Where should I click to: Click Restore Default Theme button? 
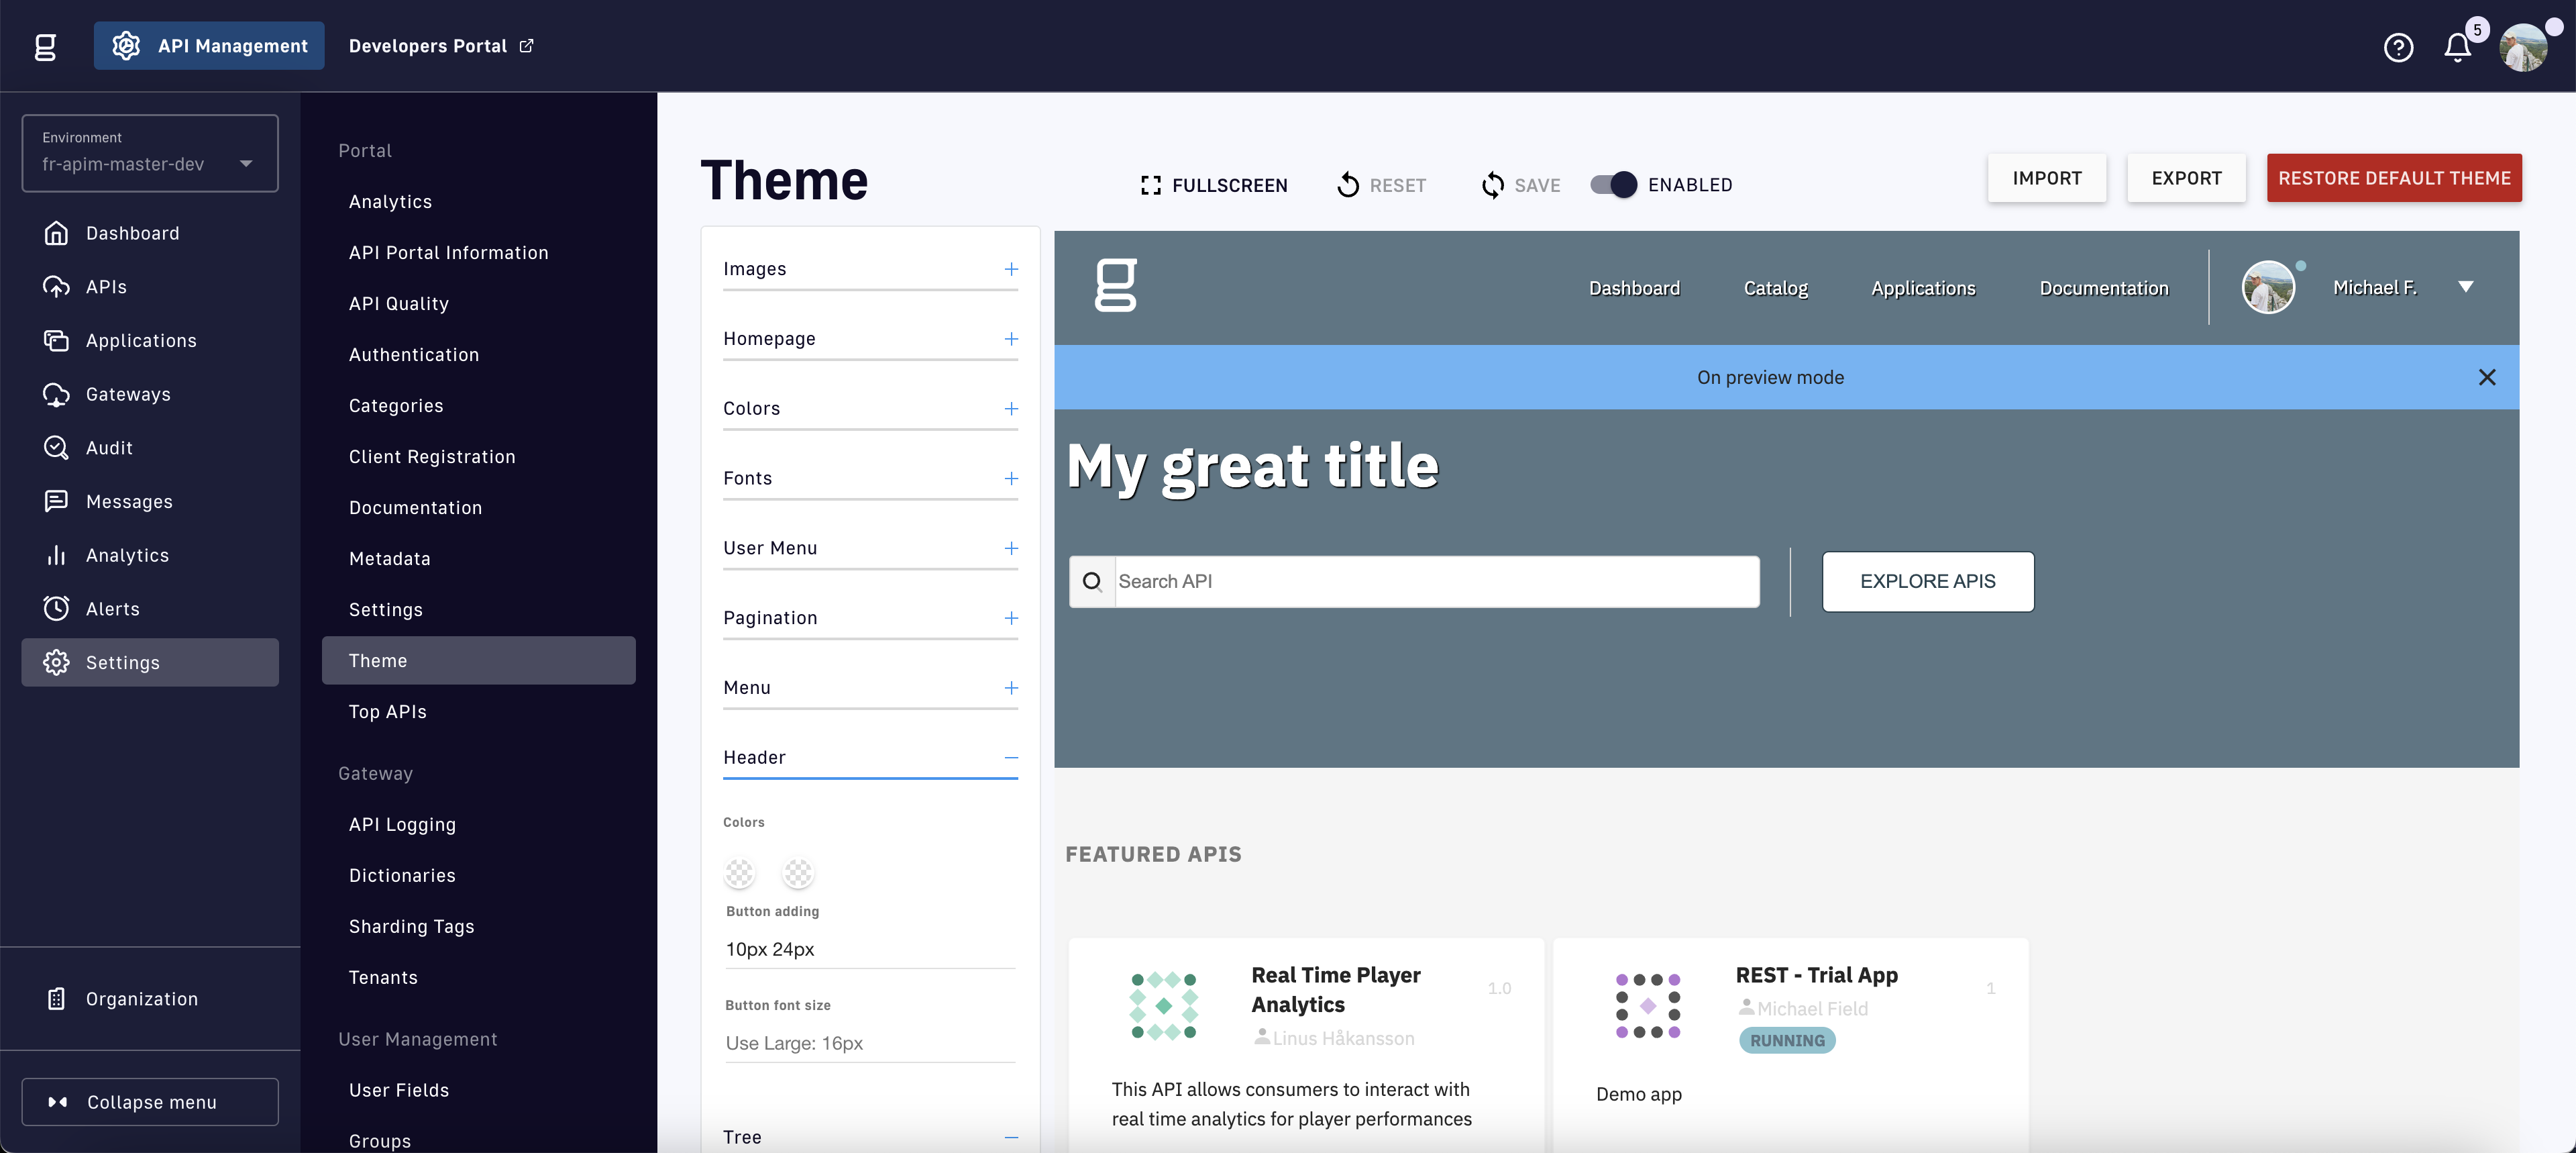[x=2394, y=178]
